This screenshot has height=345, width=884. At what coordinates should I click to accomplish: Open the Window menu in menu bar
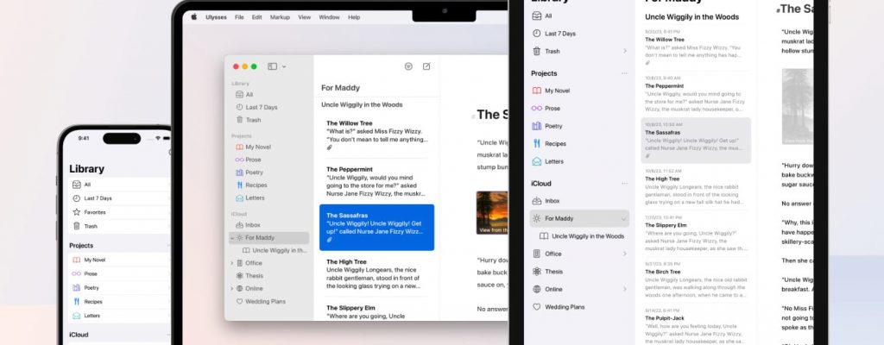(329, 17)
